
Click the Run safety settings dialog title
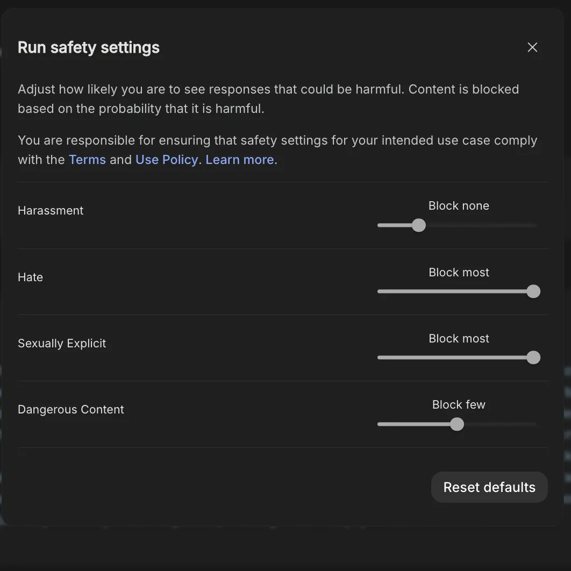tap(89, 47)
